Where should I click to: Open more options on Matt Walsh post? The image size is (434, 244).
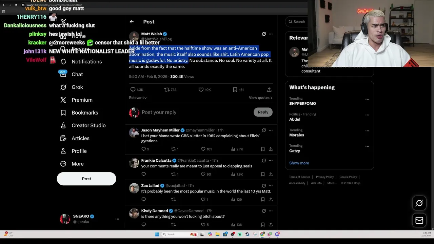271,34
